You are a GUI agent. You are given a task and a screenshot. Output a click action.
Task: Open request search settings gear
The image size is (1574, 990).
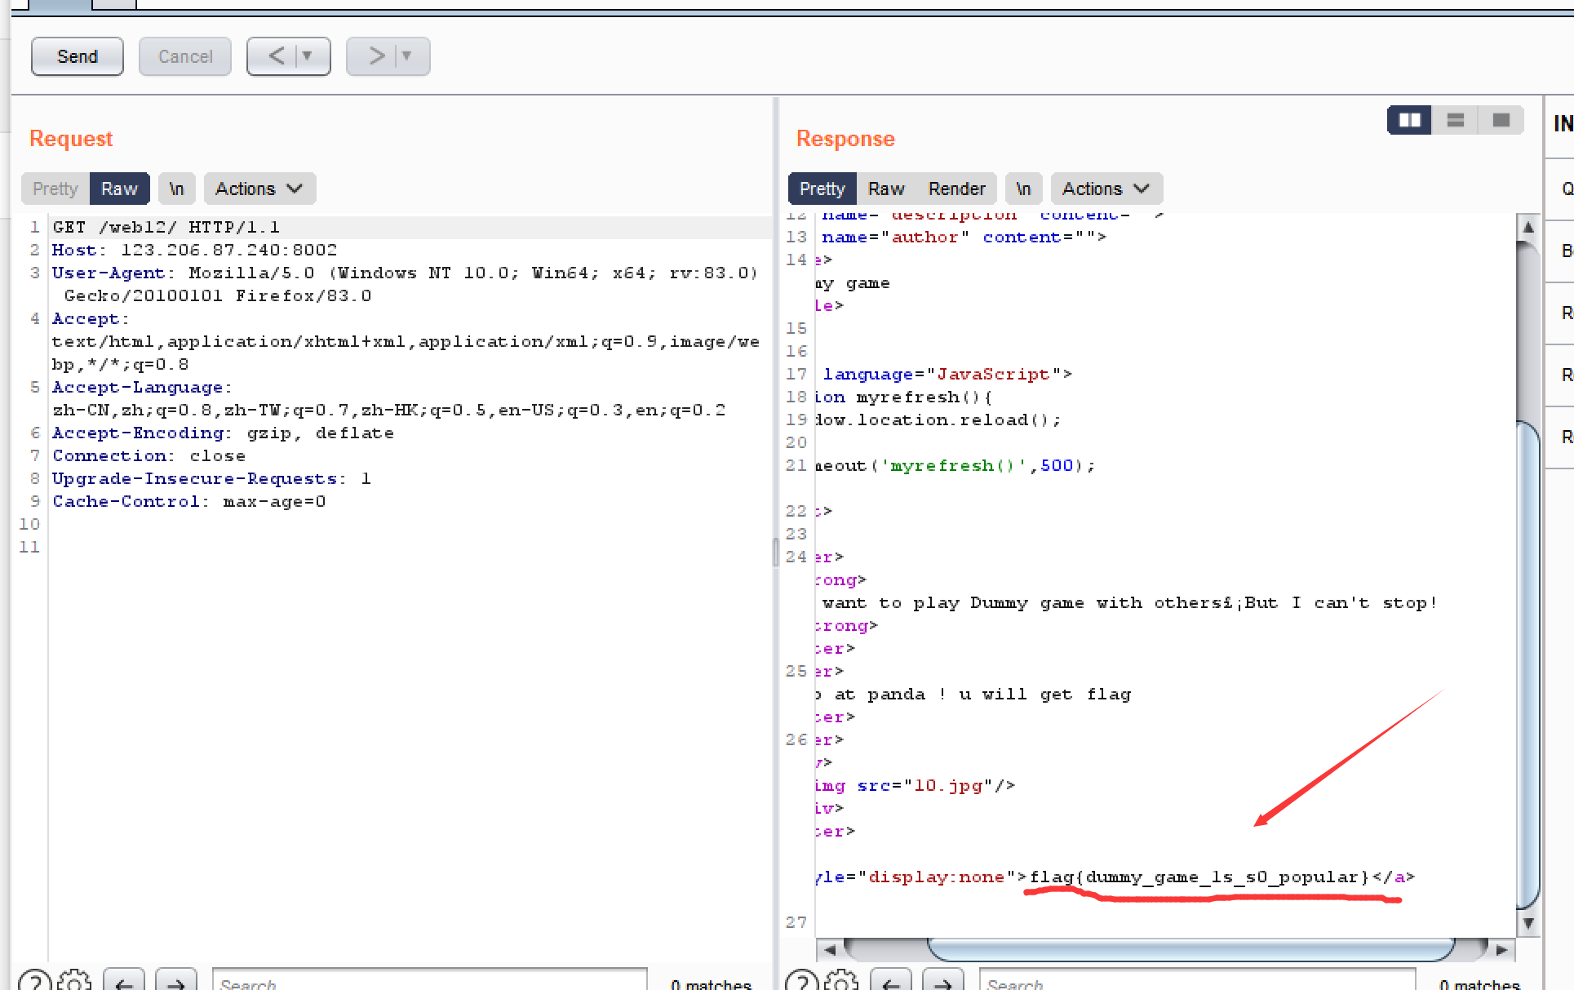tap(75, 981)
